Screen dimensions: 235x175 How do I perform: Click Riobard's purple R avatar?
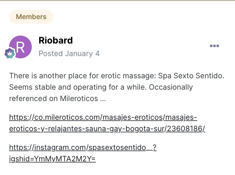tap(20, 47)
